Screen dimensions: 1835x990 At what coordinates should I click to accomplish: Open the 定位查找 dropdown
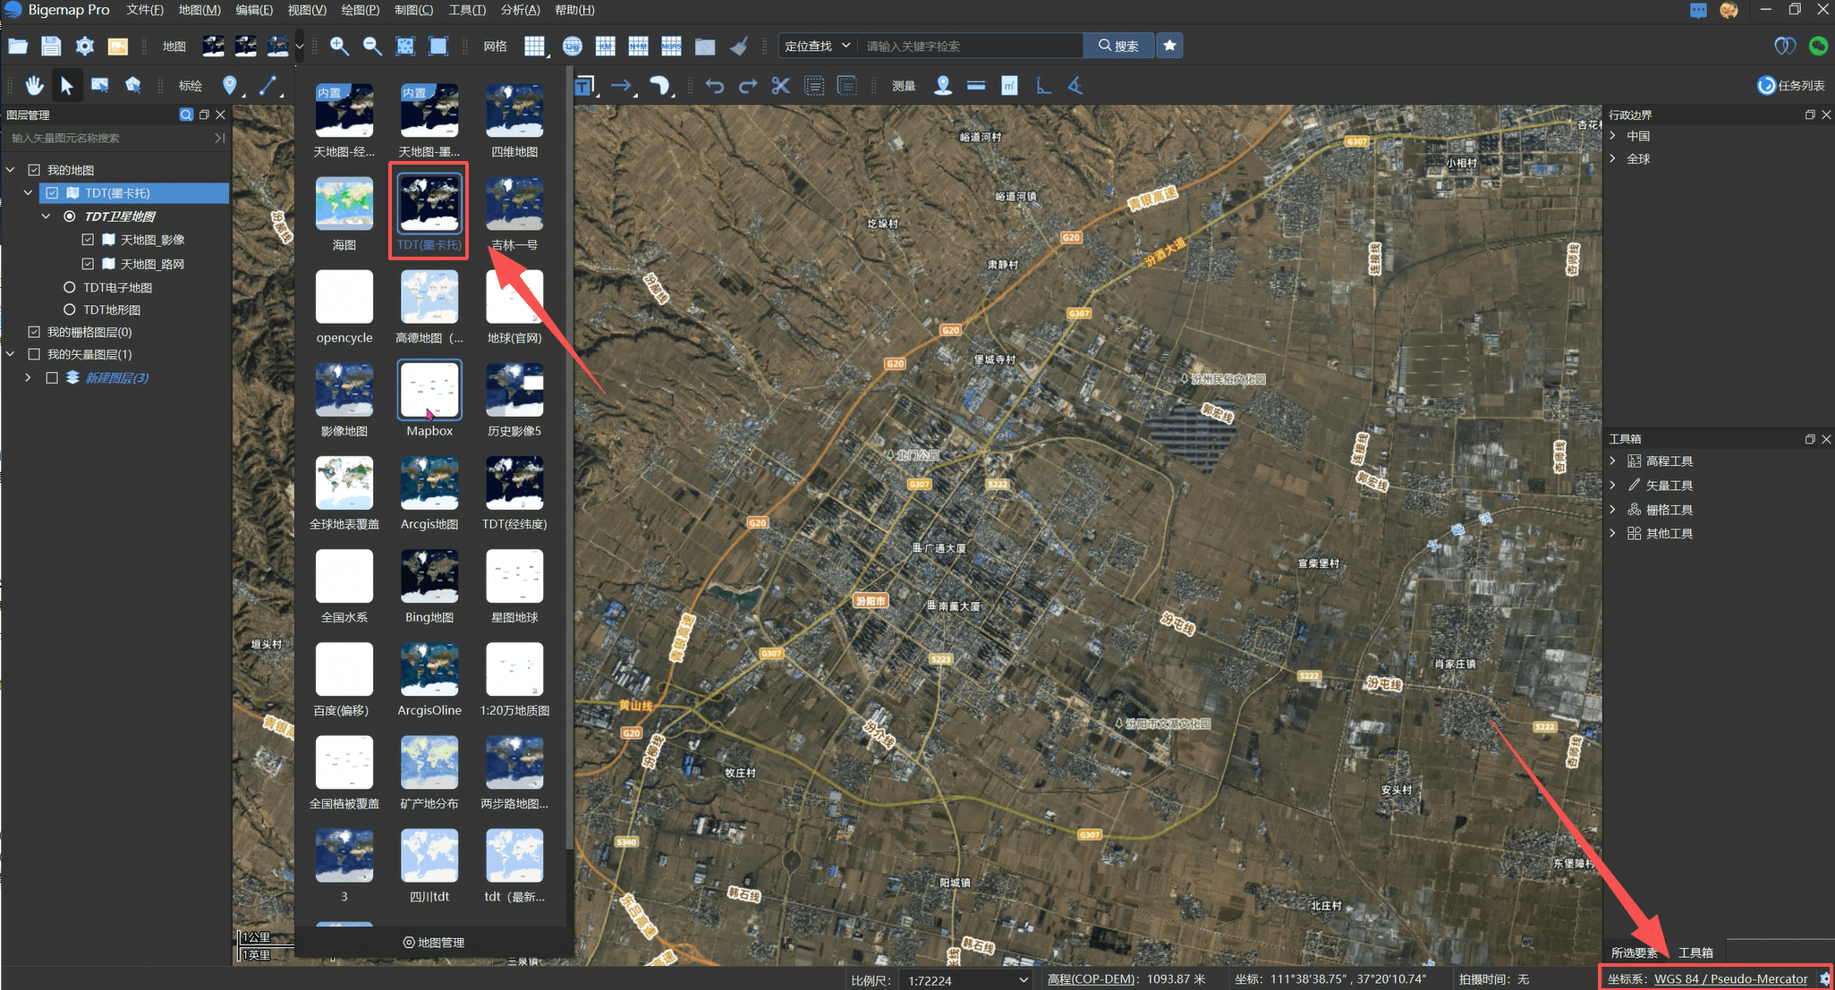point(818,46)
